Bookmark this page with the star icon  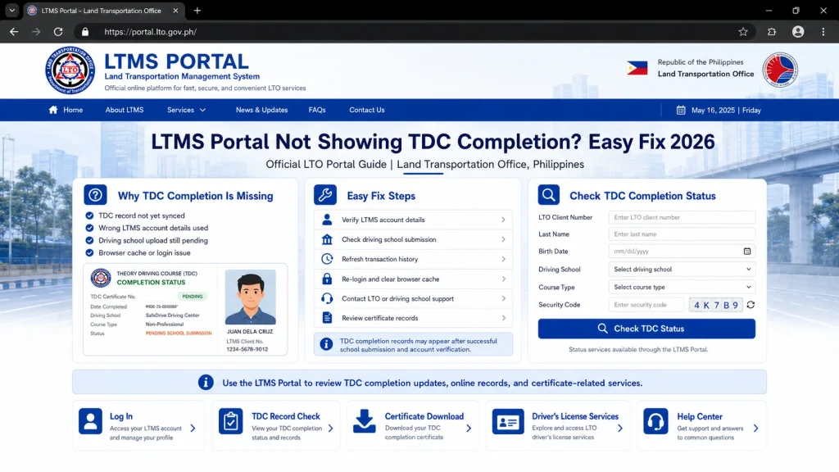(x=742, y=32)
